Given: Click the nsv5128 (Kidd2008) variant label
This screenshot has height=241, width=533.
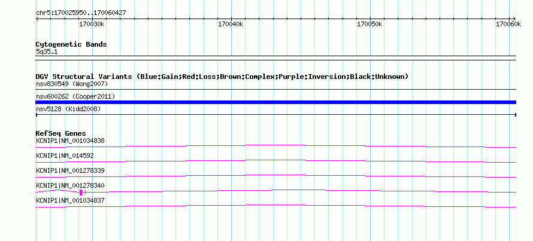Looking at the screenshot, I should click(68, 109).
